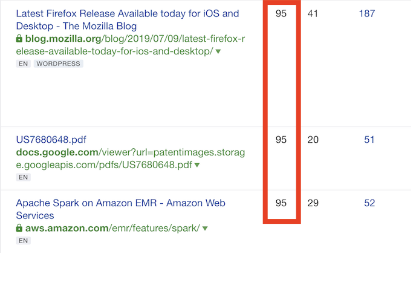Click the green padlock beside blog.mozilla.org
The width and height of the screenshot is (419, 300).
[x=19, y=39]
